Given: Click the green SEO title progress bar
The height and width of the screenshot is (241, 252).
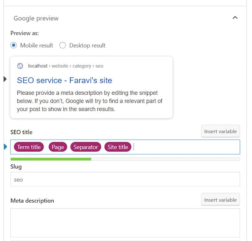Looking at the screenshot, I should click(x=51, y=159).
